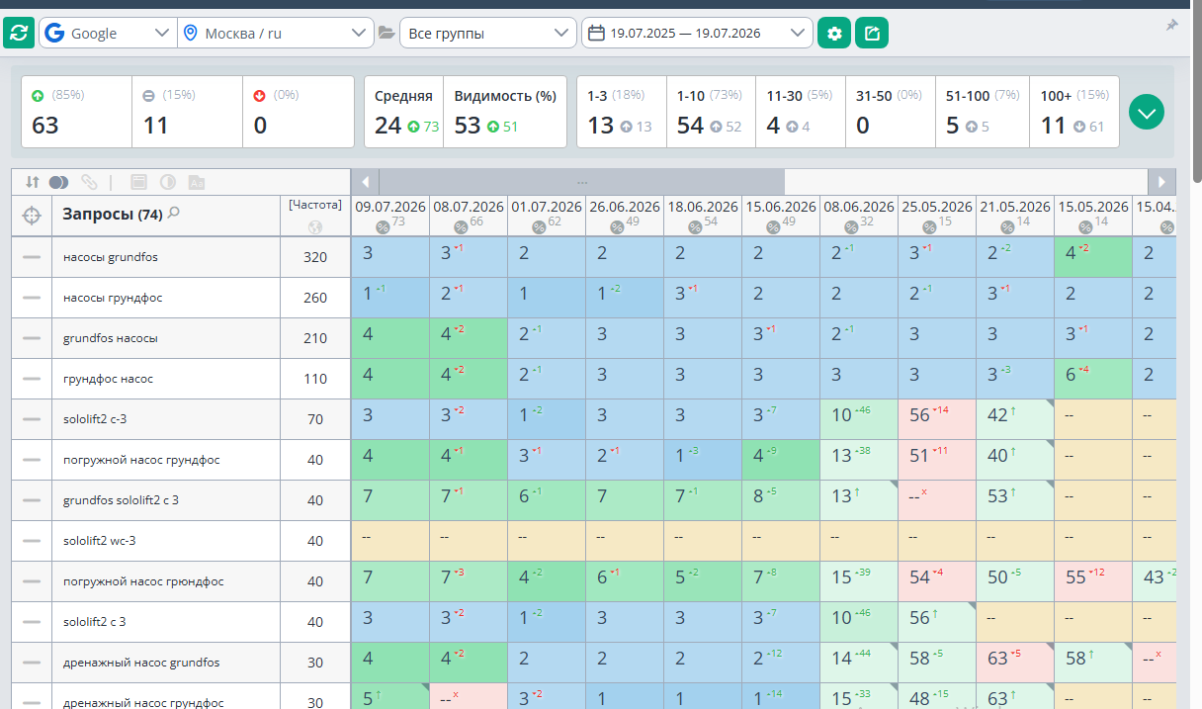This screenshot has width=1202, height=709.
Task: Open the settings gear button
Action: tap(834, 33)
